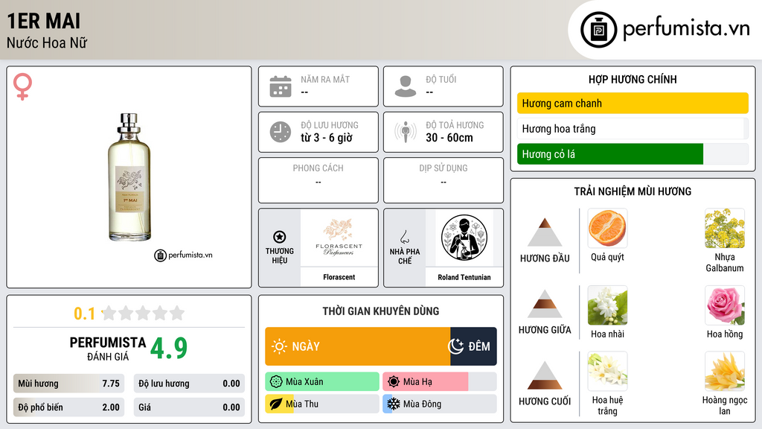The width and height of the screenshot is (762, 429).
Task: Click the sillage person icon beside Độ toả hương
Action: click(x=406, y=132)
